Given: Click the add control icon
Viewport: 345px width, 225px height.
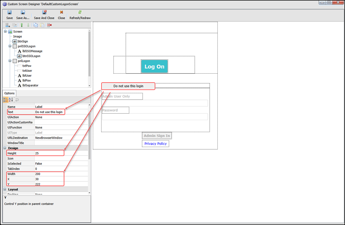Looking at the screenshot, I should coord(8,25).
